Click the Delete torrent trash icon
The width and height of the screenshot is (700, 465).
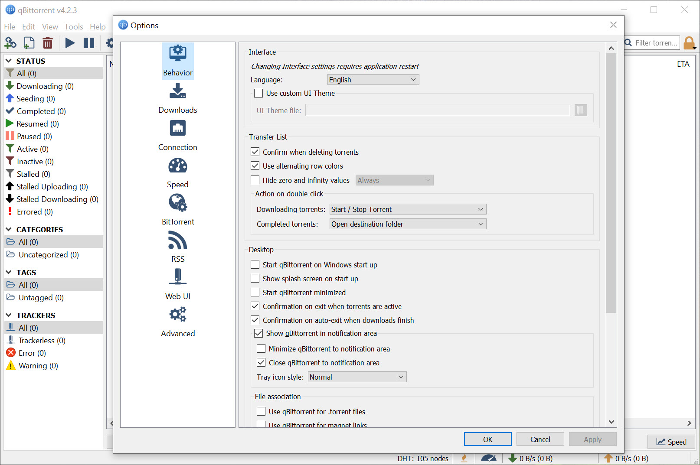pyautogui.click(x=48, y=43)
